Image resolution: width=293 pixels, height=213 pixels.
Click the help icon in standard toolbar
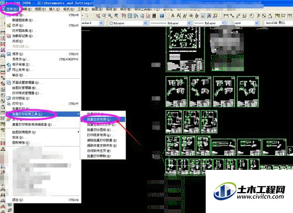tap(162, 16)
